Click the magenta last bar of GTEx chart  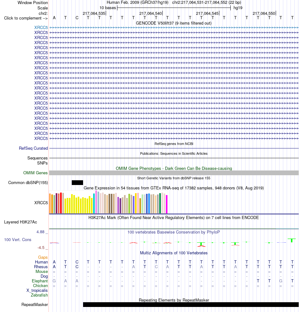tap(167, 204)
